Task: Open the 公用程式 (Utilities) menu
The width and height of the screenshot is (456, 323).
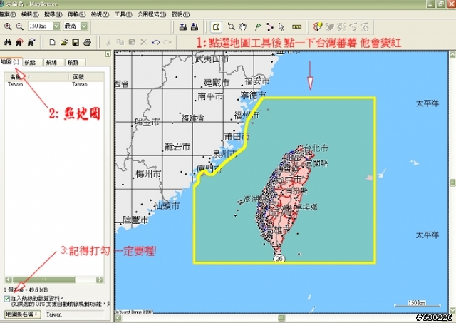Action: click(152, 14)
